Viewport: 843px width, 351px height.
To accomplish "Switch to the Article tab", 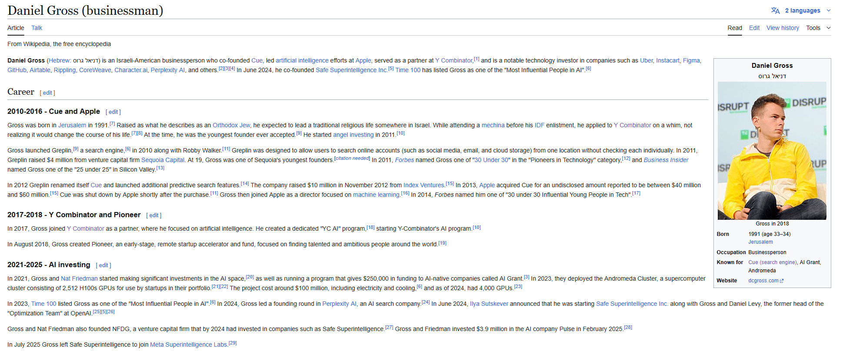I will tap(16, 28).
